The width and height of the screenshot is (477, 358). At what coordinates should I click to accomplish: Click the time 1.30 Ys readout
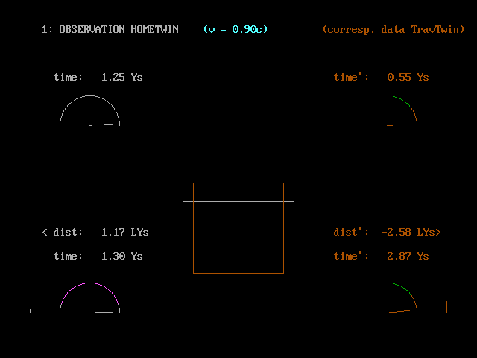98,256
